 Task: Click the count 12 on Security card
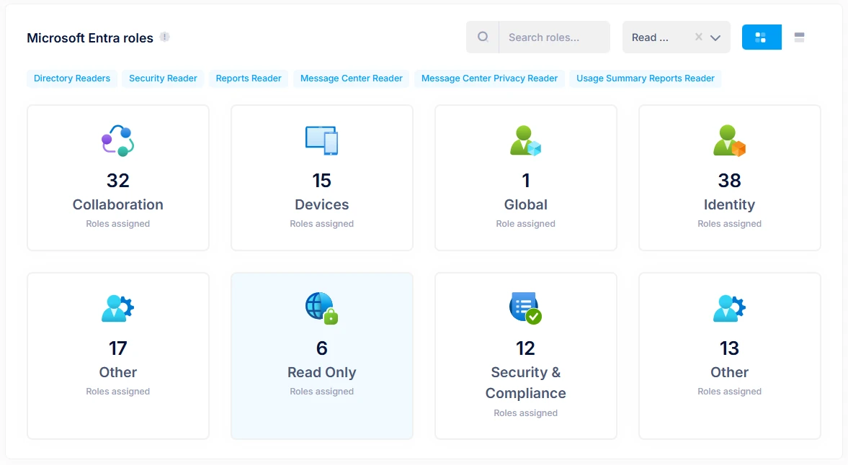point(526,348)
